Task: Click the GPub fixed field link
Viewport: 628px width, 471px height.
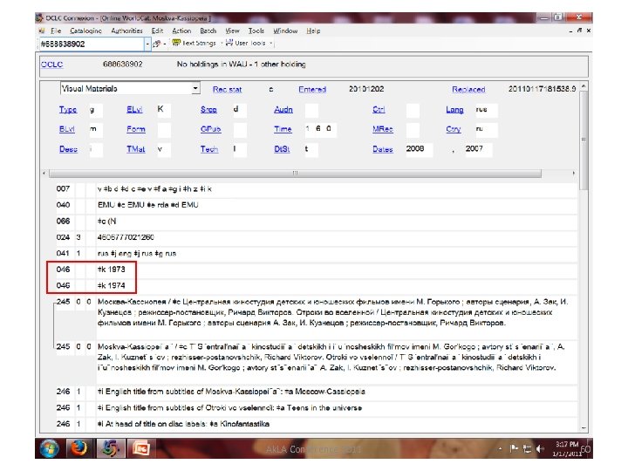Action: [x=211, y=129]
